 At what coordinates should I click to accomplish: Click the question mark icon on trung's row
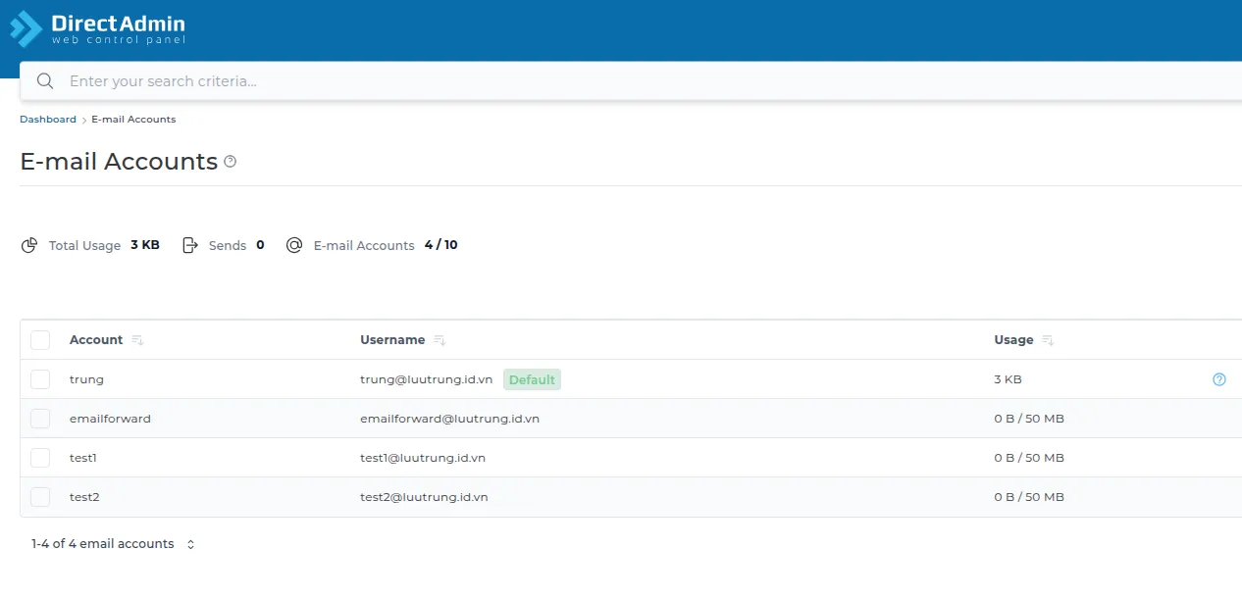tap(1218, 378)
